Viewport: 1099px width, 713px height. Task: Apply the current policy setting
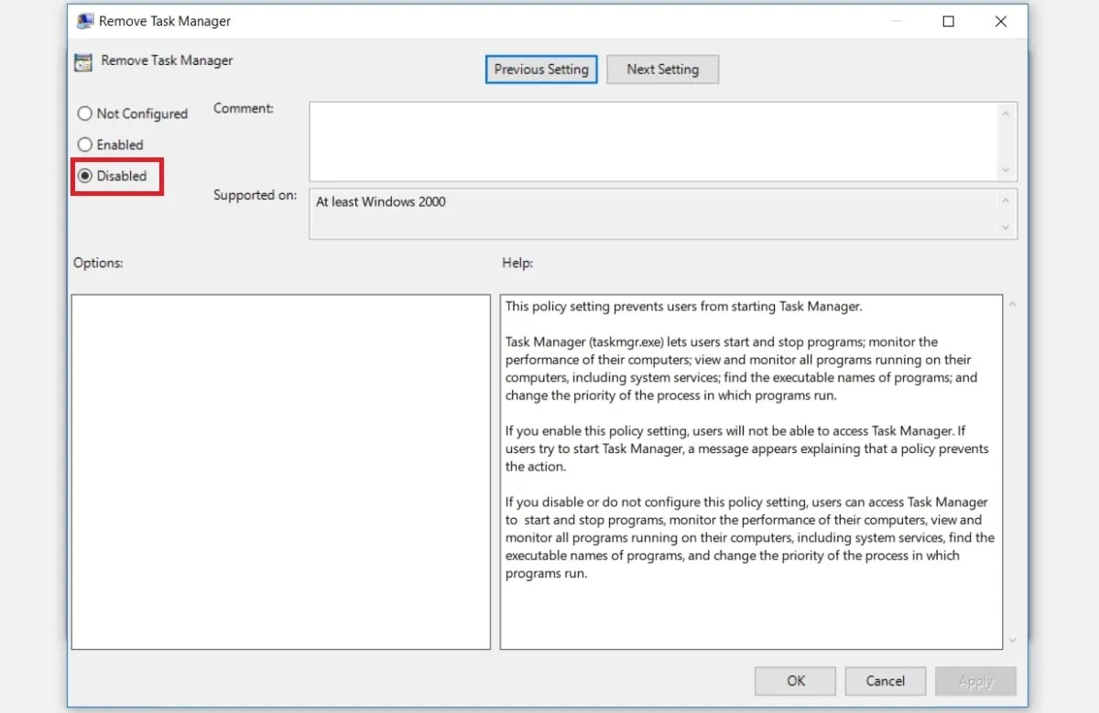click(975, 681)
